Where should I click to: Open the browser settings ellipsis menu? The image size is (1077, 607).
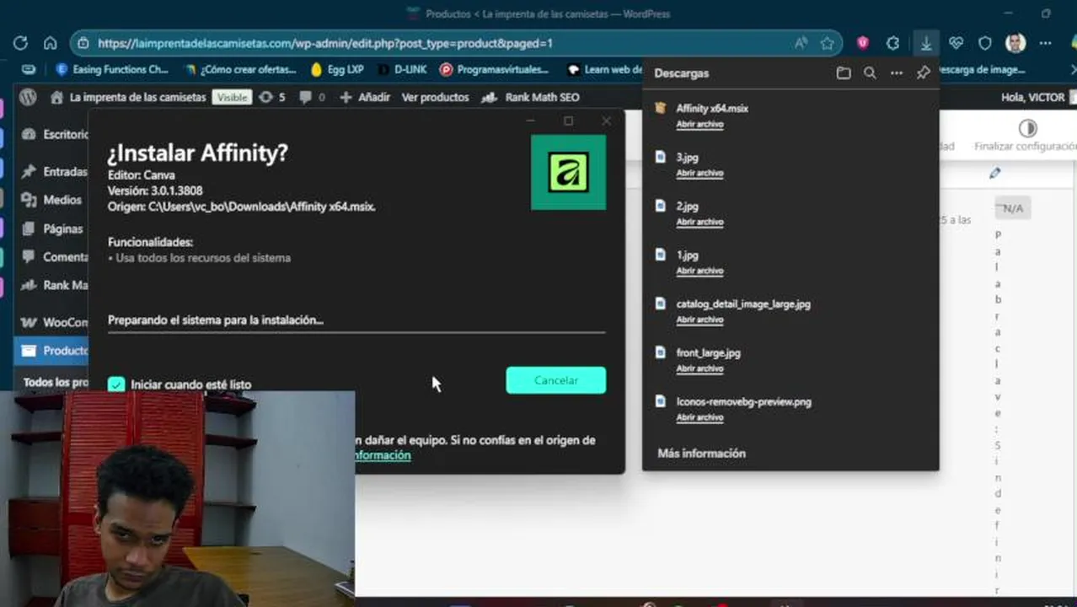click(1046, 43)
